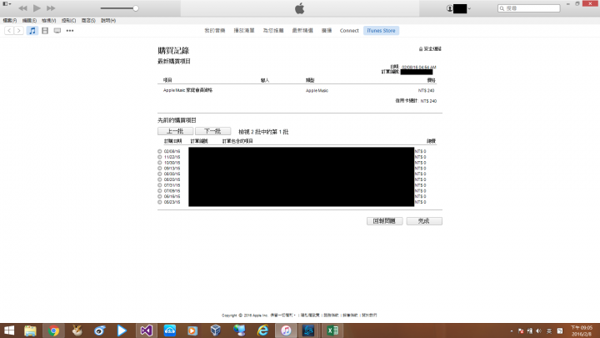
Task: Click the lock icon by 安全連結
Action: pyautogui.click(x=421, y=49)
